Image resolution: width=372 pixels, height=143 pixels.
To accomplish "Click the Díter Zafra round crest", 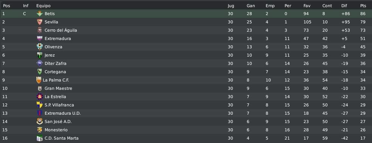I will [40, 63].
